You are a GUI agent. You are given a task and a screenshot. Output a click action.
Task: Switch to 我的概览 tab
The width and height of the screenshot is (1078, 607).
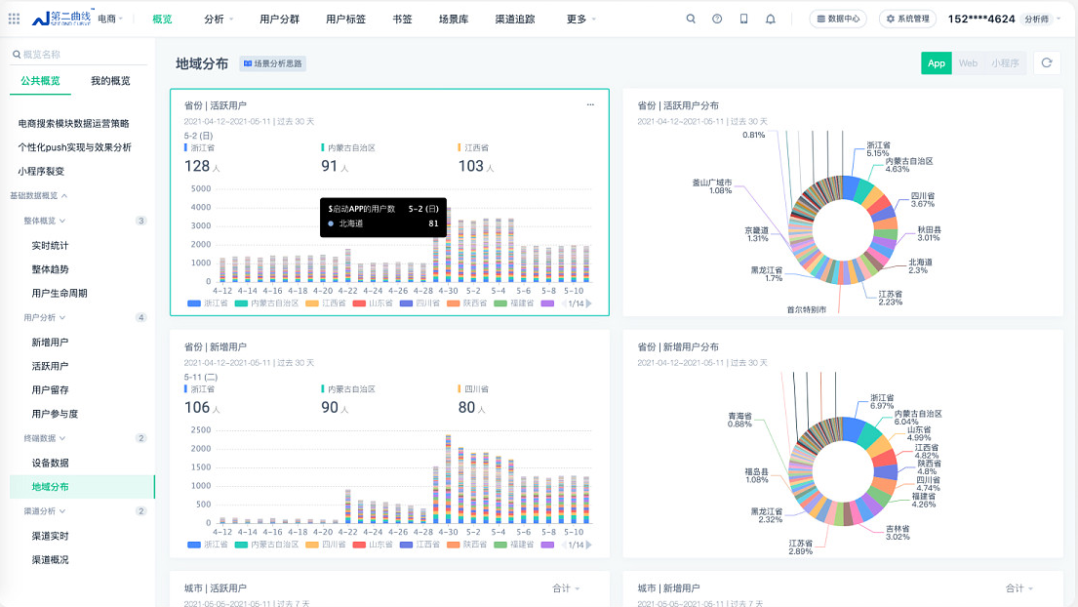point(110,81)
